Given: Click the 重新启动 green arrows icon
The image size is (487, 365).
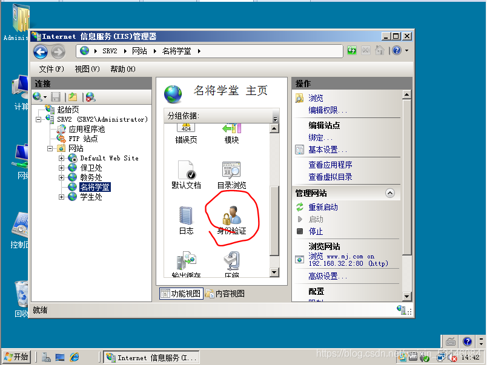Looking at the screenshot, I should pos(300,207).
